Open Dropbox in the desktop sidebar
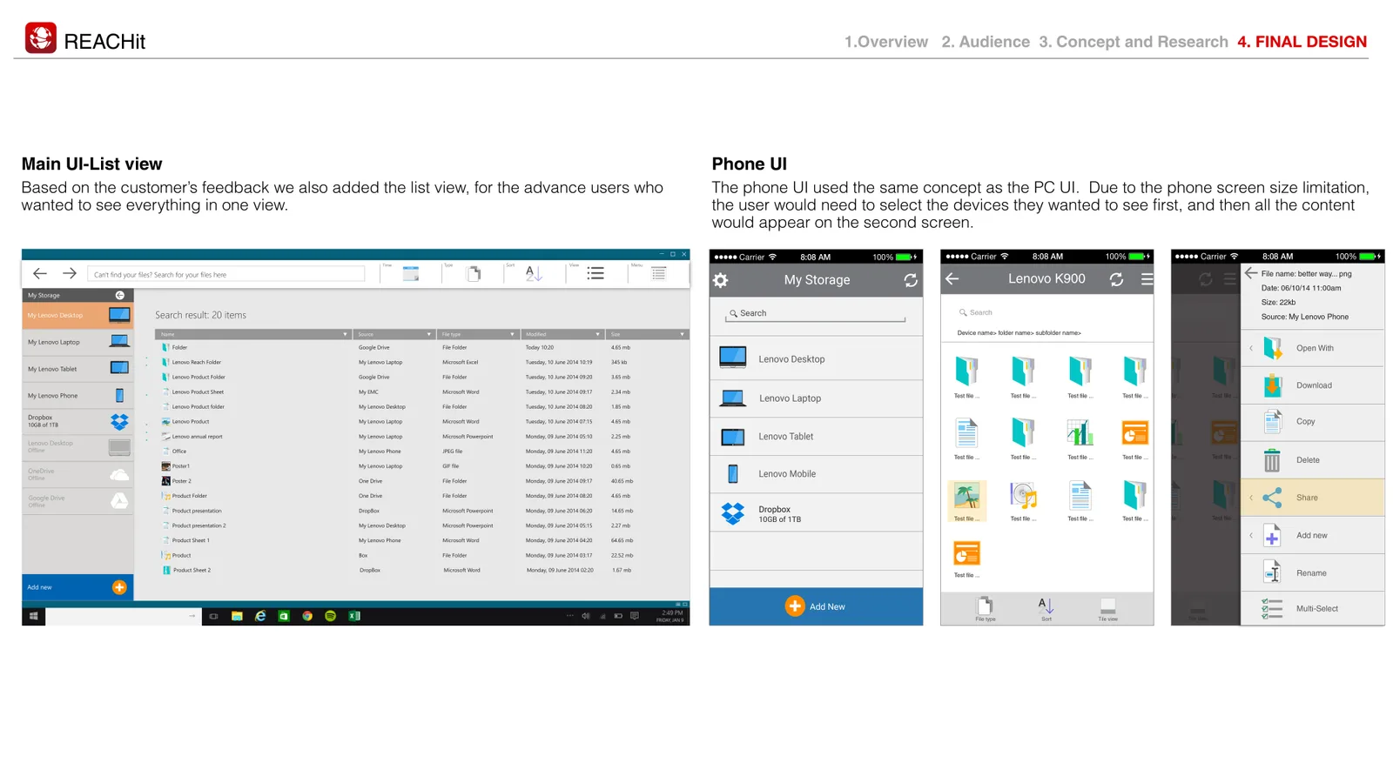This screenshot has height=783, width=1393. coord(77,422)
